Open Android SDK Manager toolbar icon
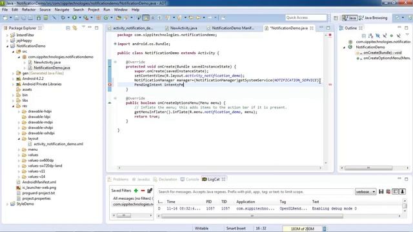413x232 pixels. pos(39,17)
